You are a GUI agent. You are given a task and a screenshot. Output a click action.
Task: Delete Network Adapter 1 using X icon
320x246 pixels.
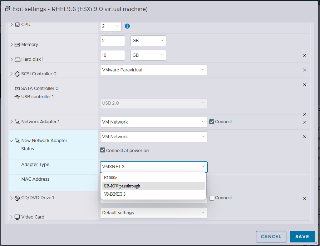[x=305, y=122]
